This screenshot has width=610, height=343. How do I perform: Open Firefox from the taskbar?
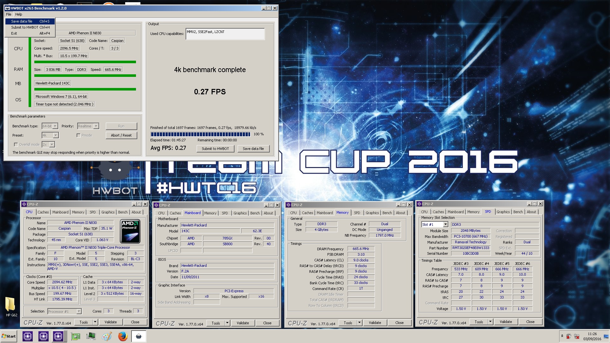coord(123,336)
